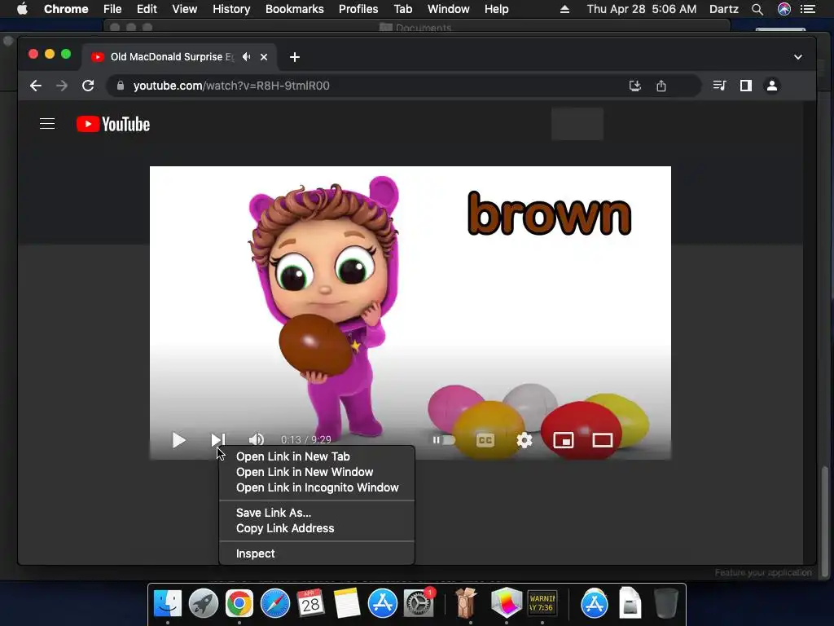Open Notes icon in the Dock
Screen dimensions: 834x626
tap(347, 604)
